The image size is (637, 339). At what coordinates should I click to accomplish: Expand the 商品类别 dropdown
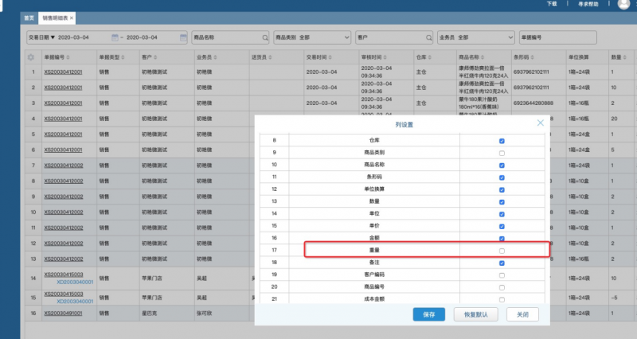tap(346, 37)
